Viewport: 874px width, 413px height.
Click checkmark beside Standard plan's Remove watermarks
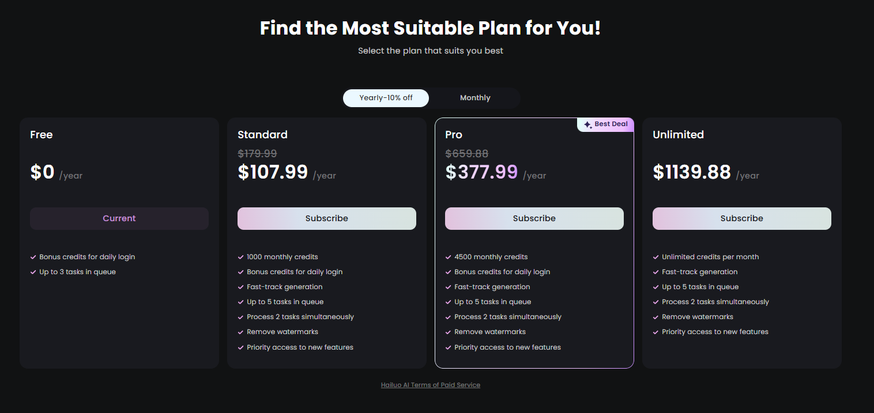(241, 332)
